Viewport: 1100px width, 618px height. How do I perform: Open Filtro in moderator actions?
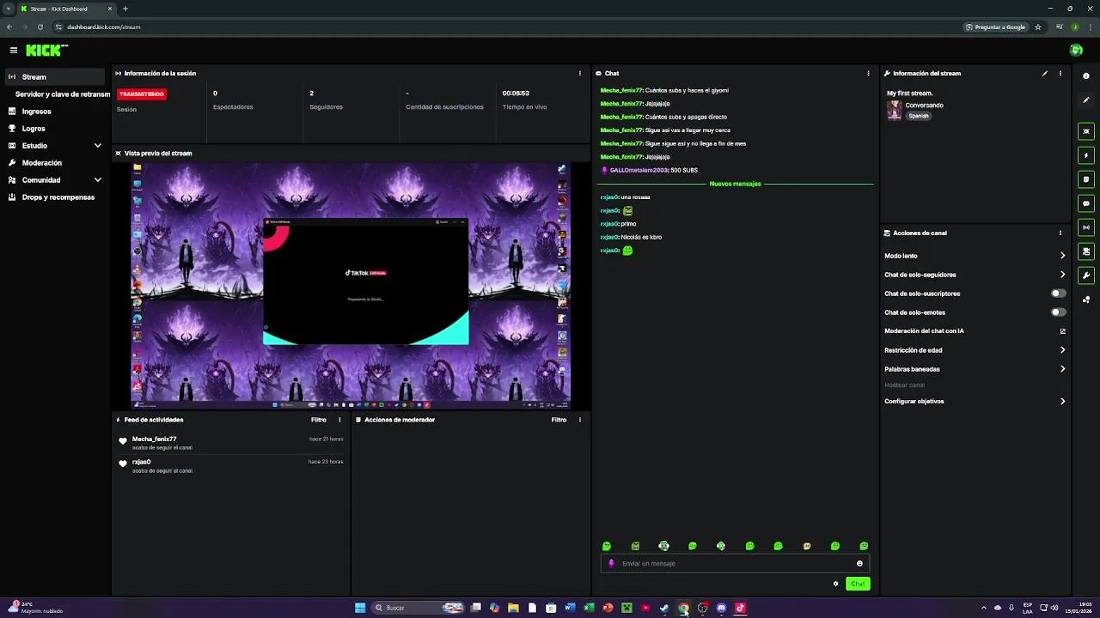[559, 421]
